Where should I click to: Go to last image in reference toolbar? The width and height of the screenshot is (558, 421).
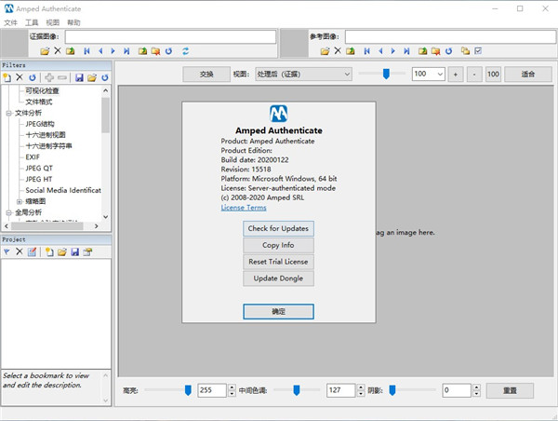tap(406, 51)
